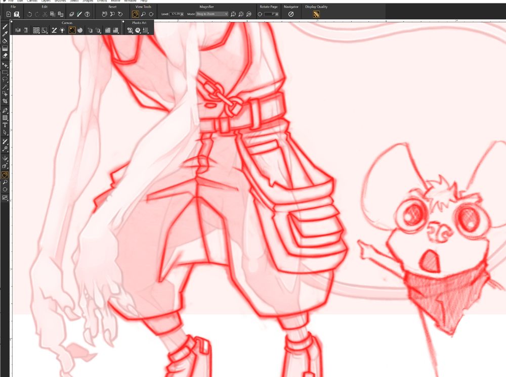This screenshot has width=506, height=377.
Task: Select the Paint Bucket tool
Action: click(x=5, y=41)
